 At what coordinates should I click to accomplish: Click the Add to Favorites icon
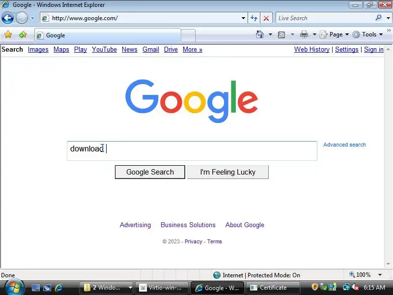[23, 34]
